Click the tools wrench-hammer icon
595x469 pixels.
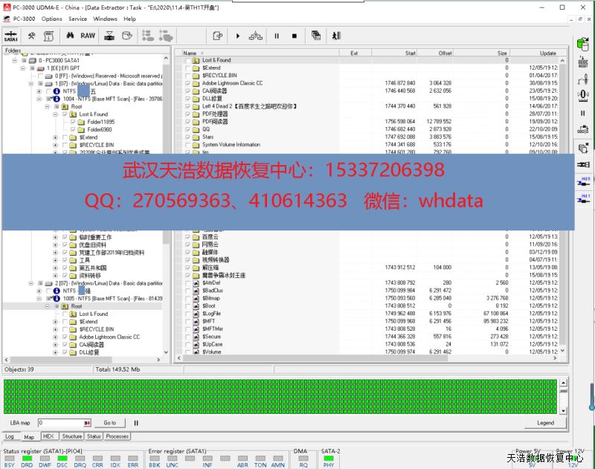[32, 35]
